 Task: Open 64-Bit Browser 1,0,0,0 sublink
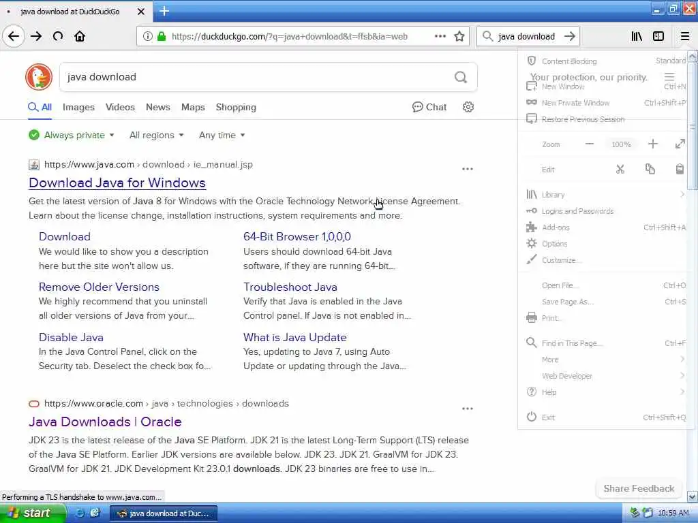297,236
